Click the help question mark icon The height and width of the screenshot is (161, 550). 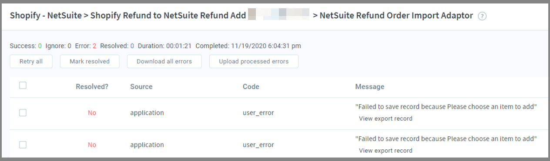(482, 16)
